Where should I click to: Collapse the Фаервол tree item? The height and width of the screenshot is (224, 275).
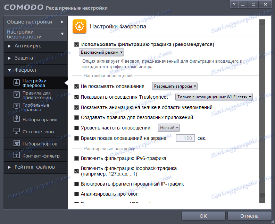[x=35, y=70]
